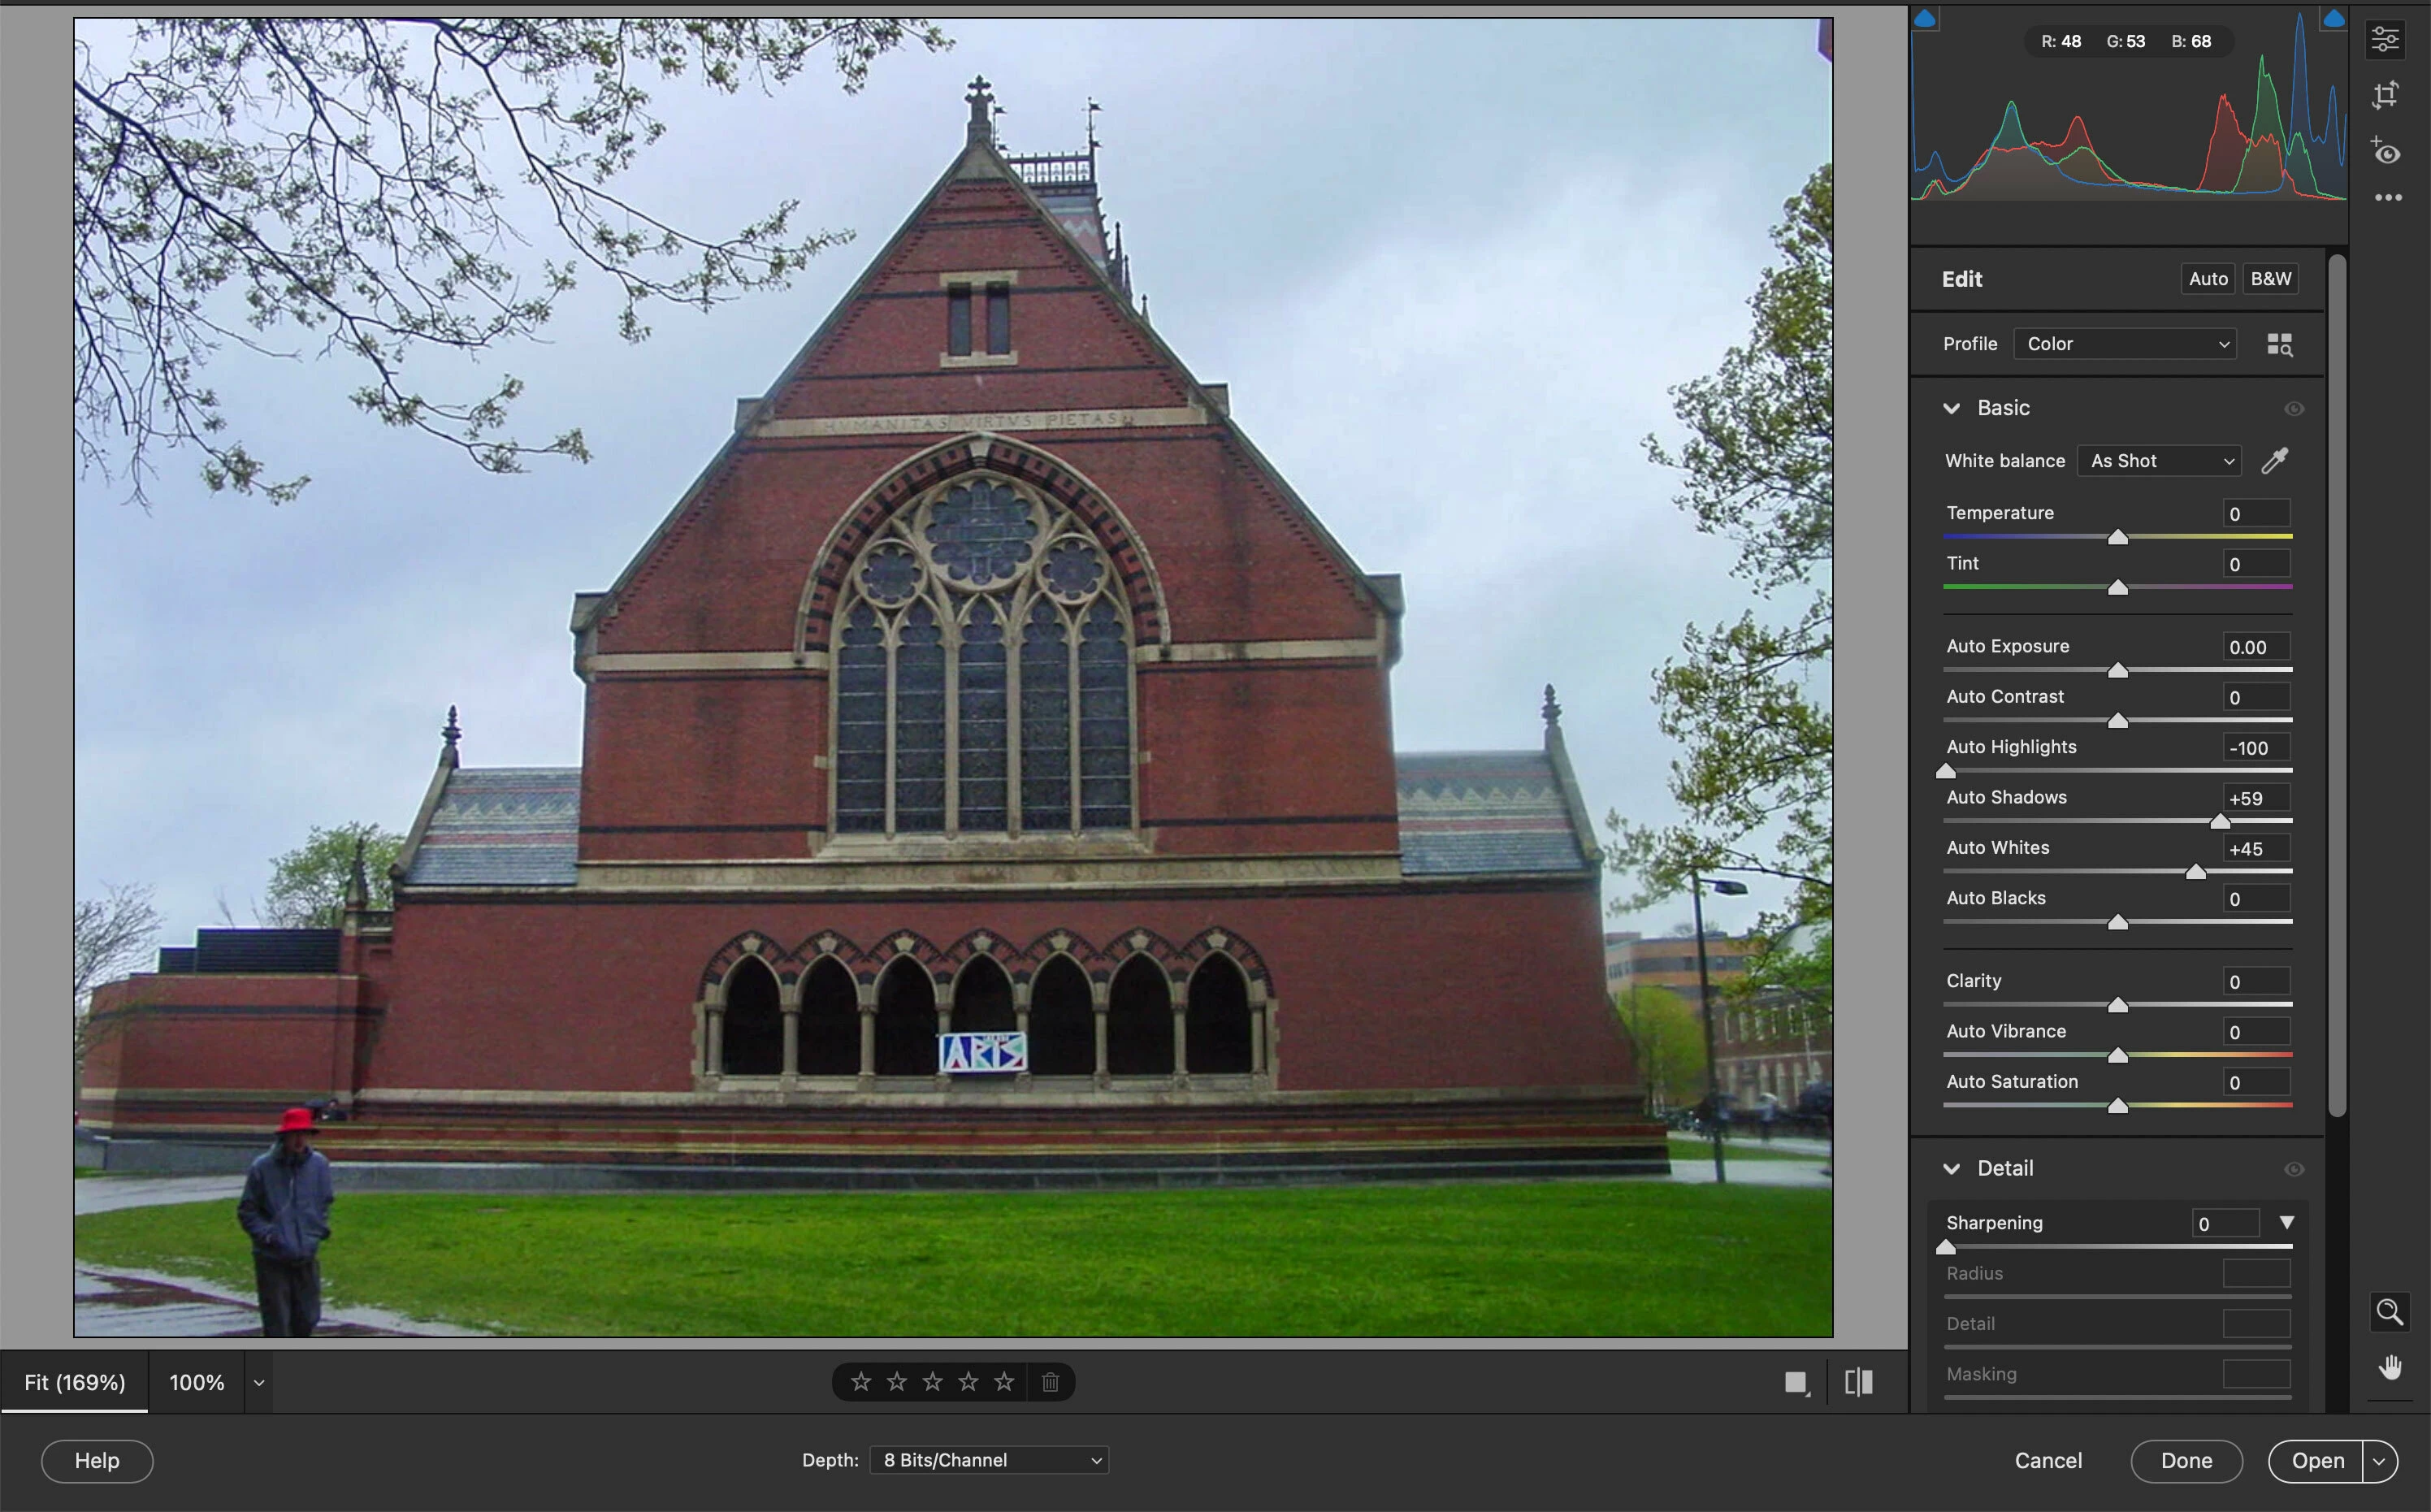Select the Red eye removal tool
Viewport: 2431px width, 1512px height.
point(2386,152)
